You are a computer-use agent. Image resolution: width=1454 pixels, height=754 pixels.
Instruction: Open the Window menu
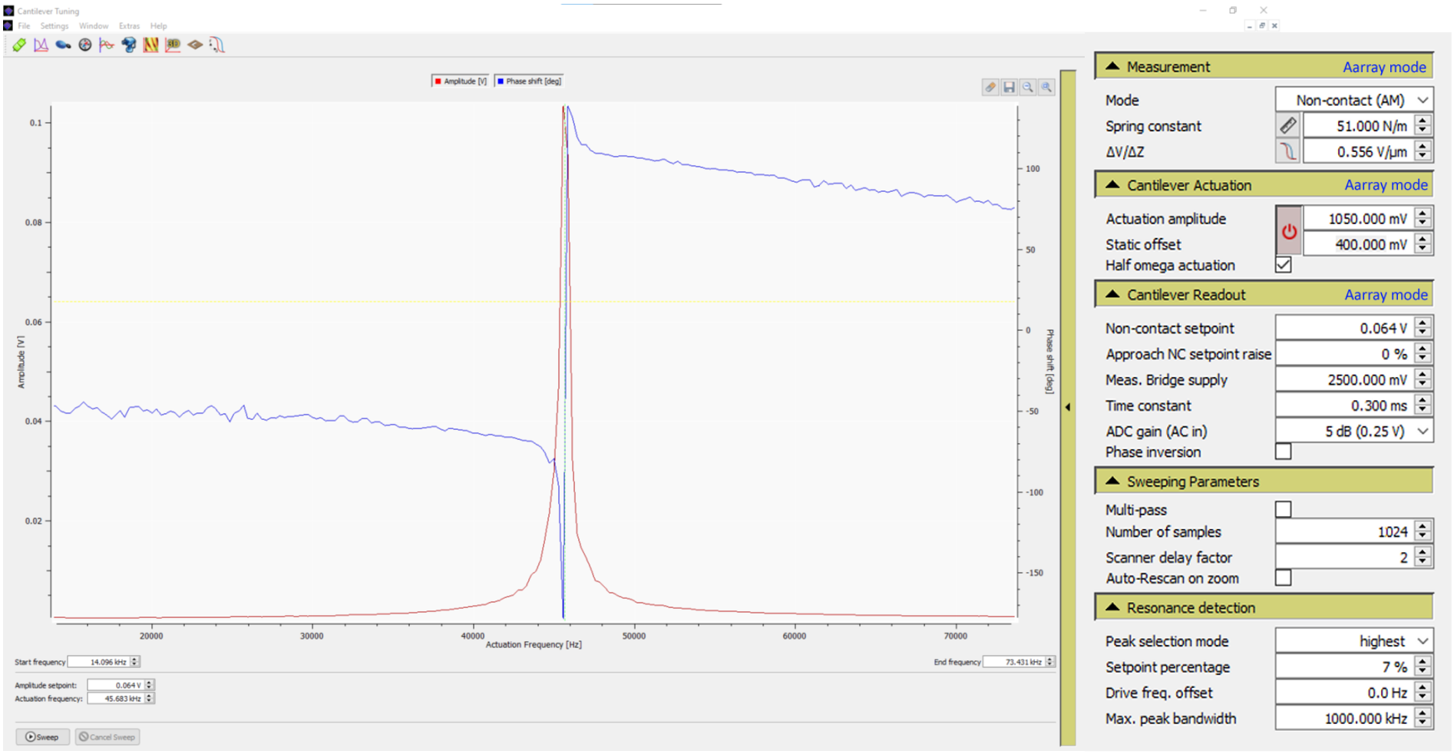point(94,26)
